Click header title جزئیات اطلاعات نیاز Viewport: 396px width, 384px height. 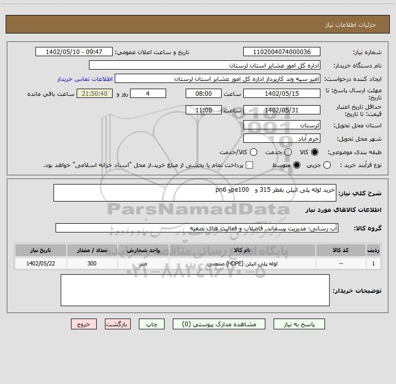[x=351, y=25]
